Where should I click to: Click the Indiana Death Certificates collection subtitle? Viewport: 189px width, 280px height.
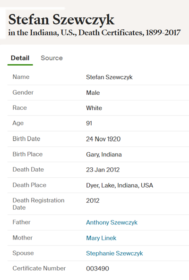tap(94, 33)
